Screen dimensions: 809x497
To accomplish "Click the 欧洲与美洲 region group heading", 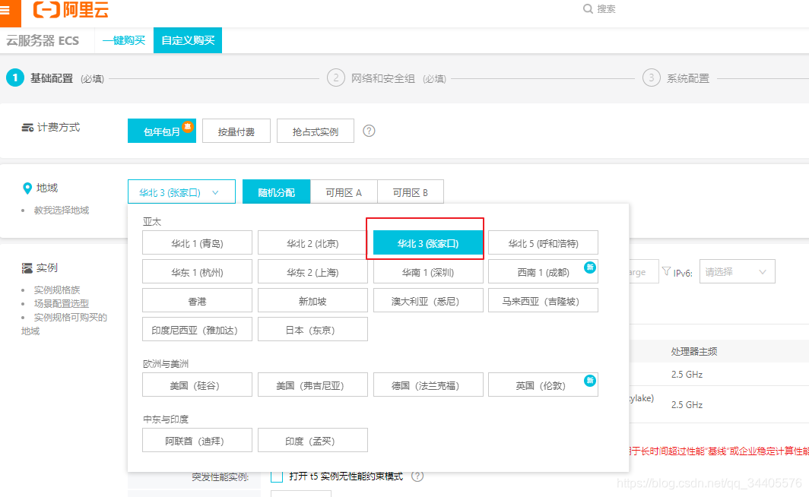I will 166,363.
